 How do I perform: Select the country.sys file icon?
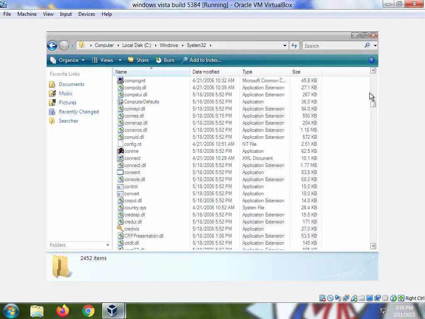[120, 207]
